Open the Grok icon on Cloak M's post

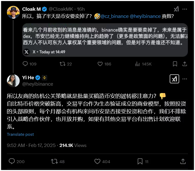coord(176,9)
